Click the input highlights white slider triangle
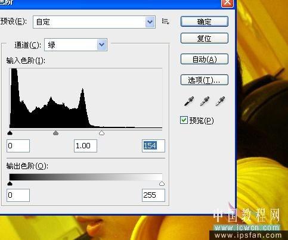Image resolution: width=288 pixels, height=240 pixels. [101, 133]
